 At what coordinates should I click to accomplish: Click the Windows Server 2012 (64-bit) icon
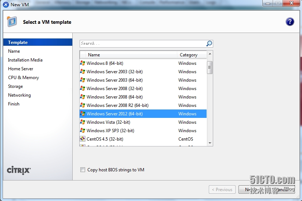coord(83,113)
